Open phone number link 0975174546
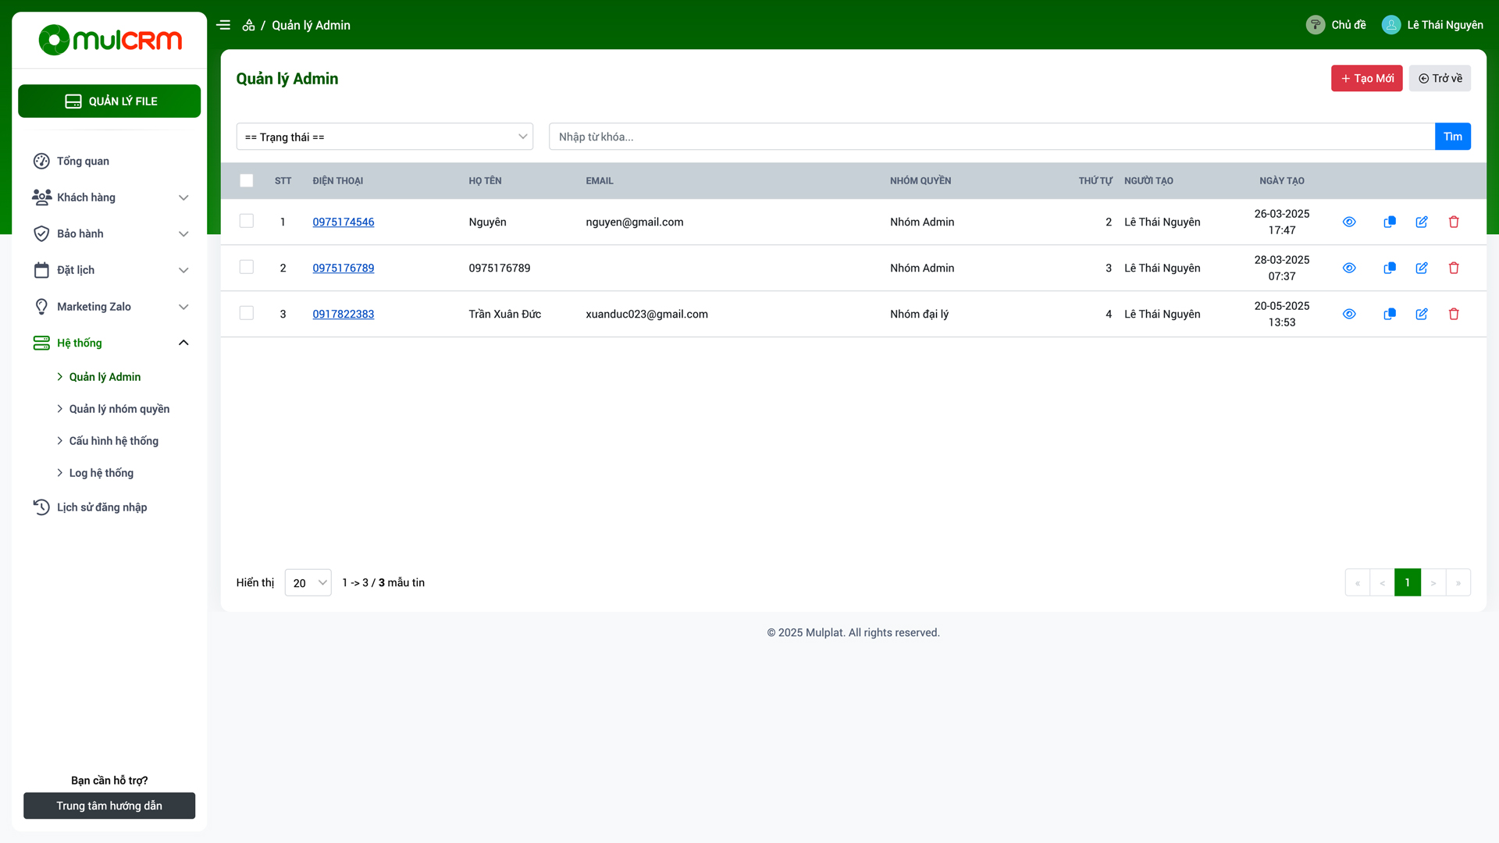 pos(344,222)
